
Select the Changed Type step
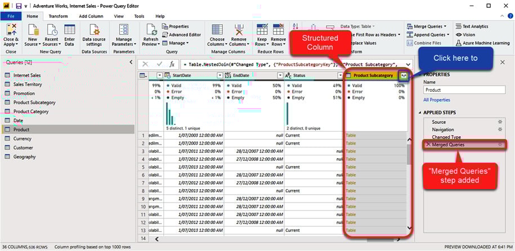(446, 137)
